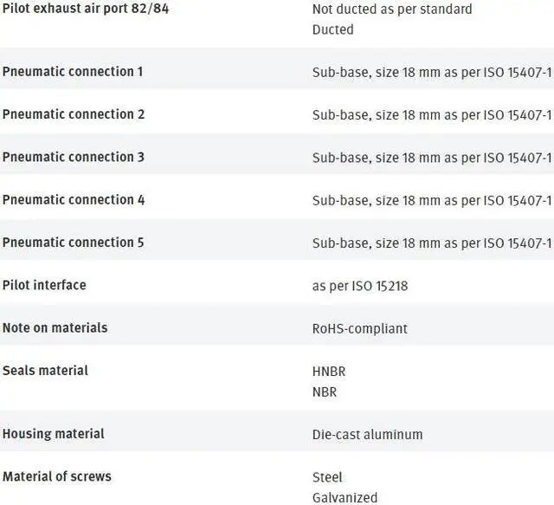Select the 'RoHS-compliant' value
The image size is (554, 505).
click(359, 328)
